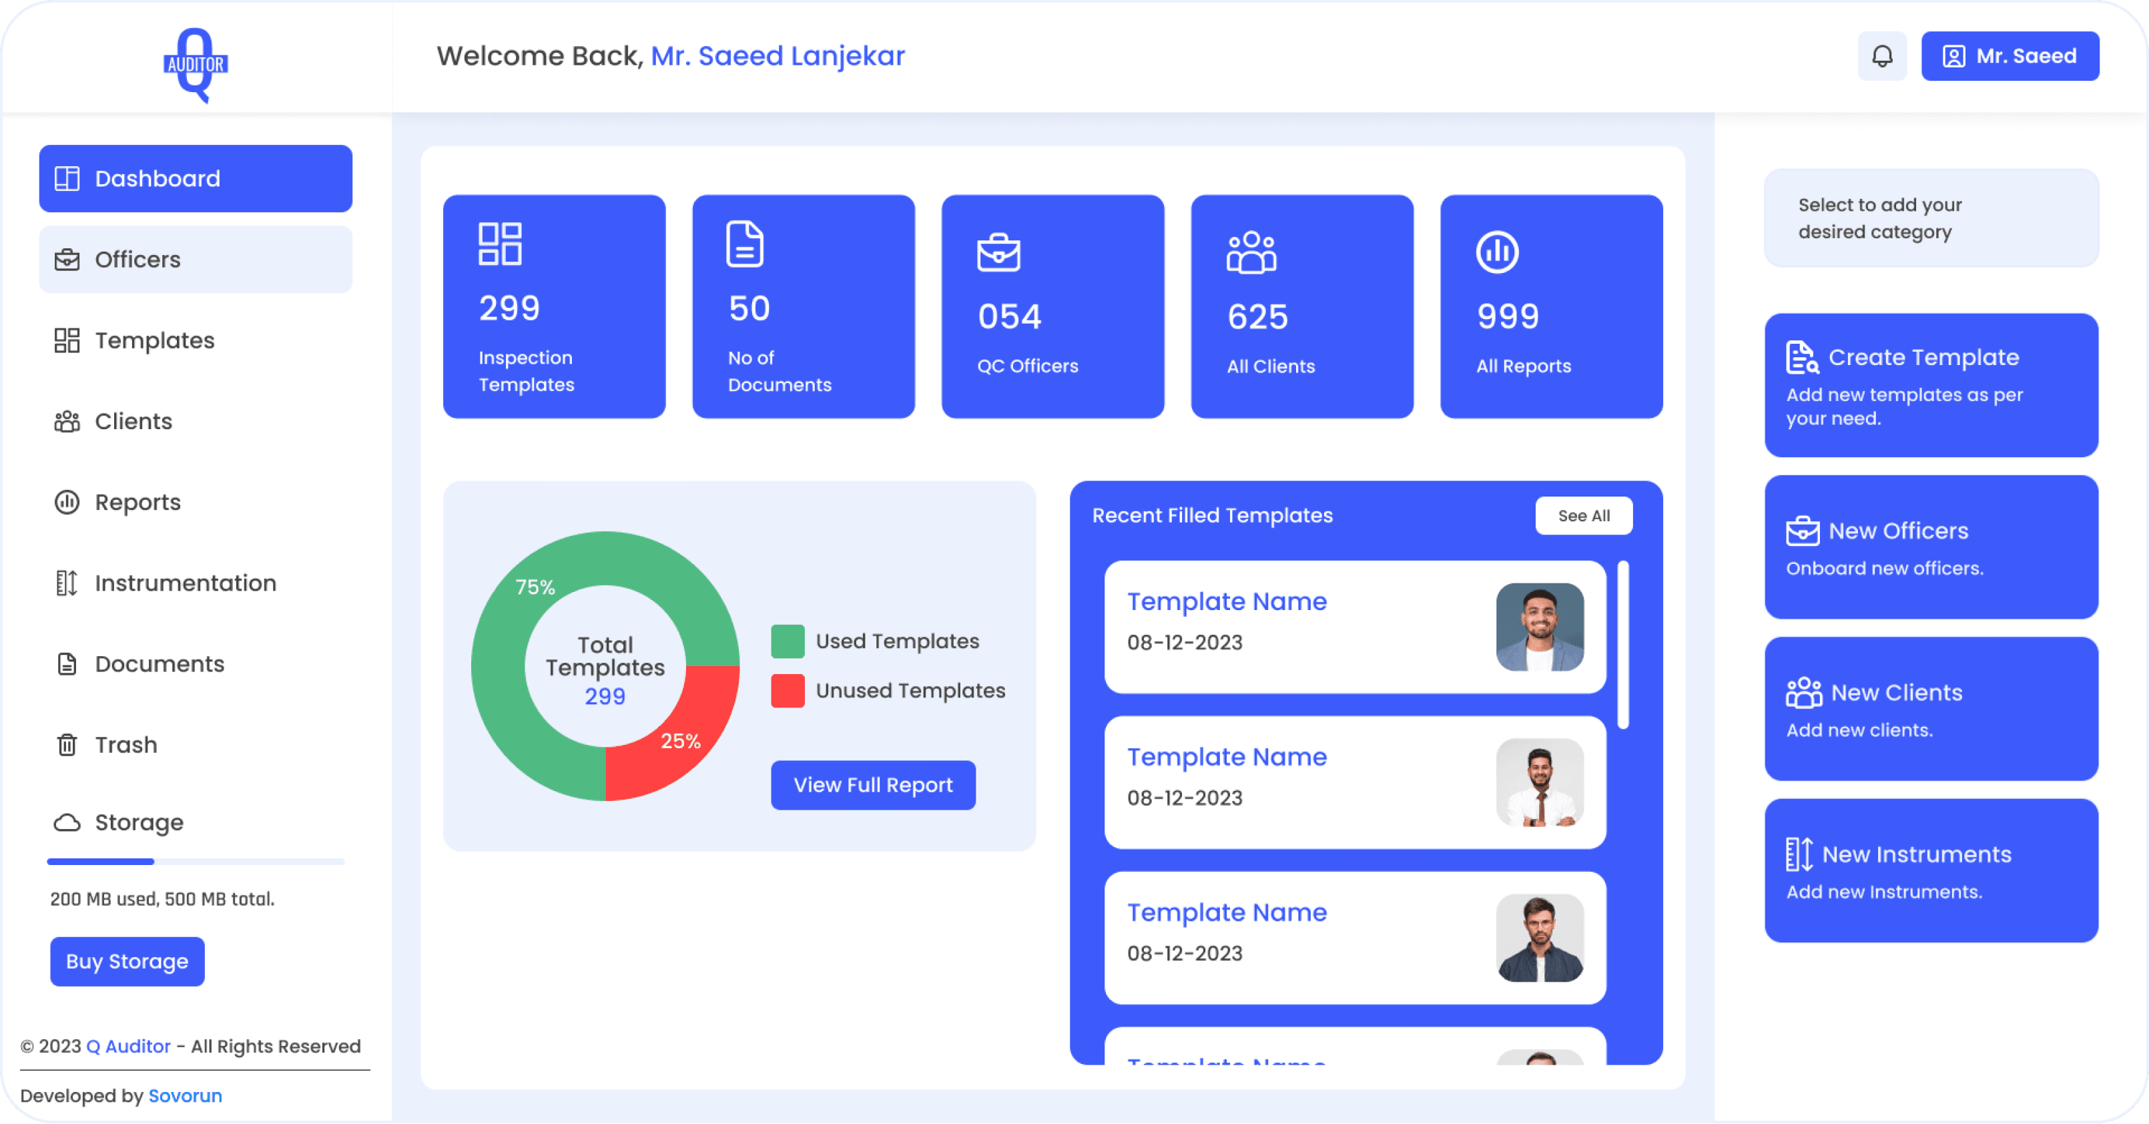Image resolution: width=2149 pixels, height=1124 pixels.
Task: Click the Create Template document icon
Action: (x=1801, y=357)
